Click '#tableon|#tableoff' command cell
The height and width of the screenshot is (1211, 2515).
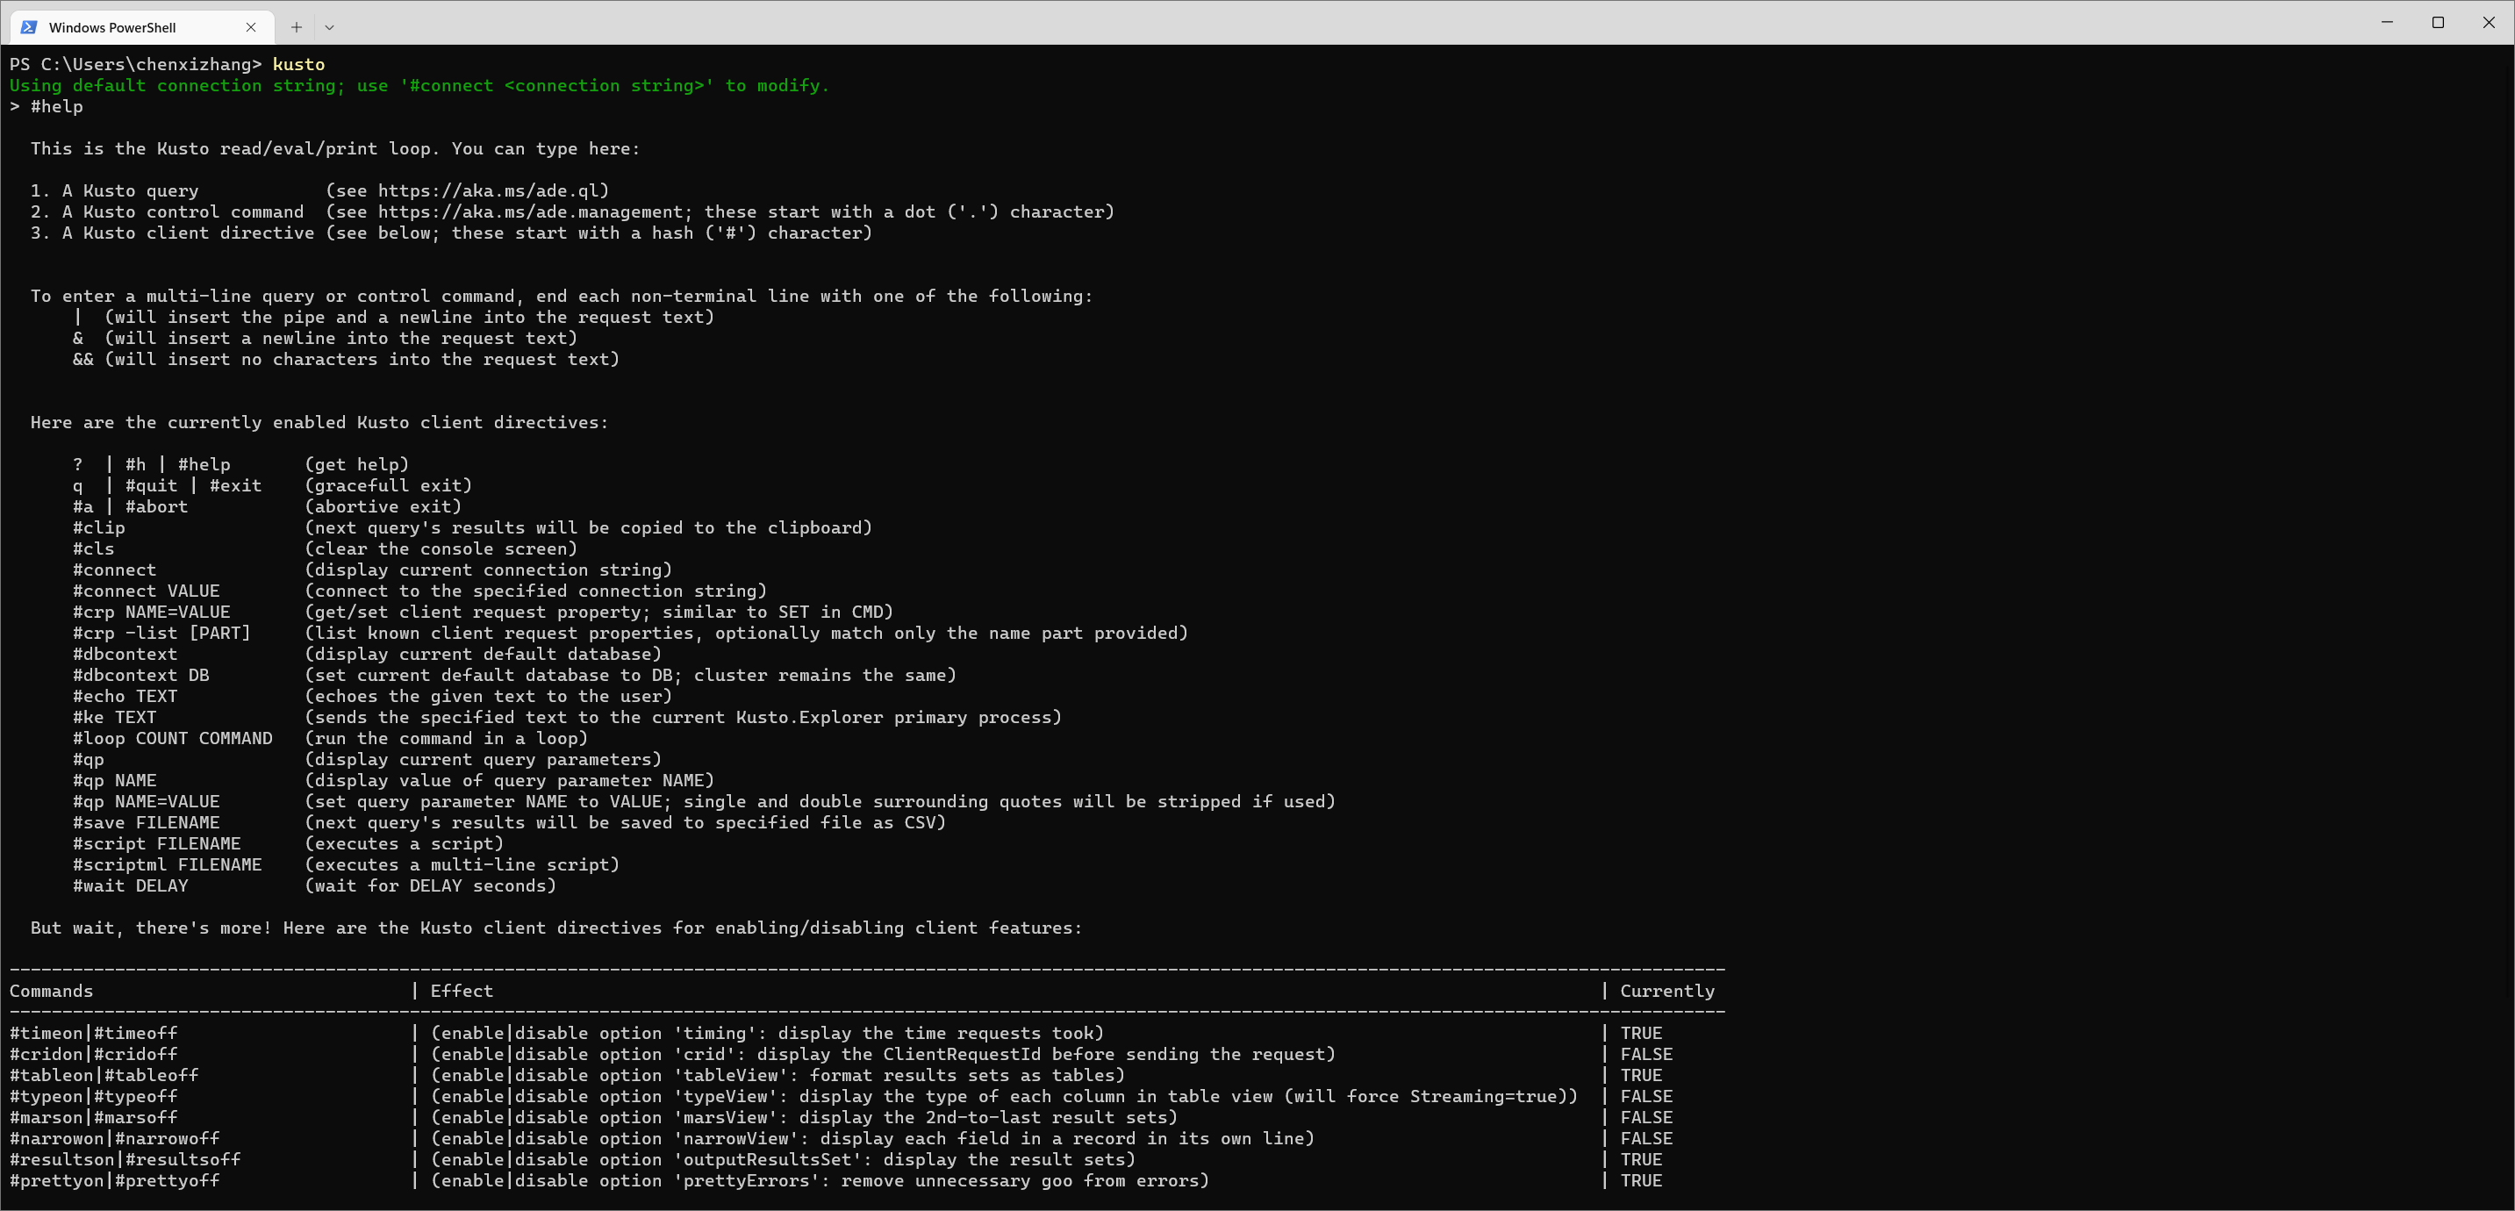click(104, 1075)
